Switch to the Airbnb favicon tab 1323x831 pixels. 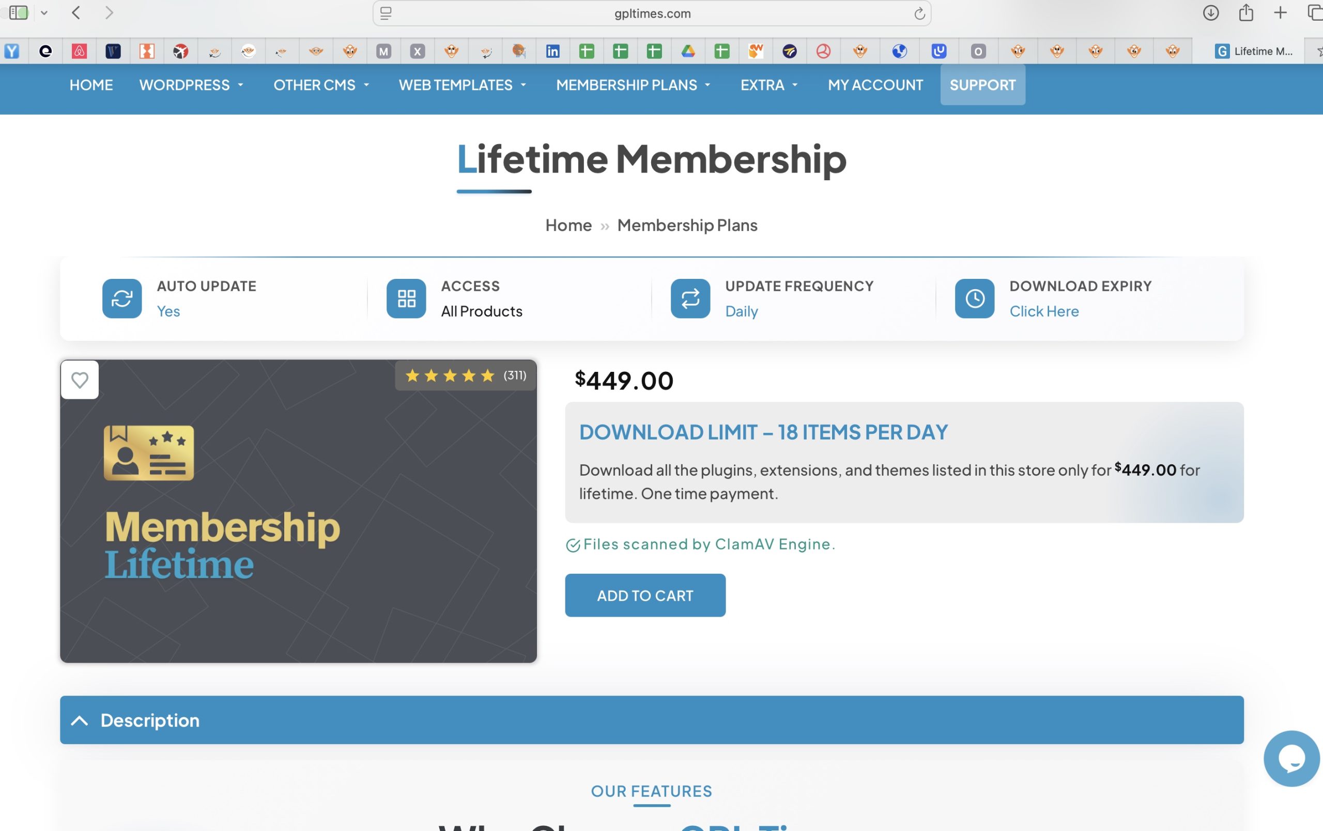click(x=79, y=51)
